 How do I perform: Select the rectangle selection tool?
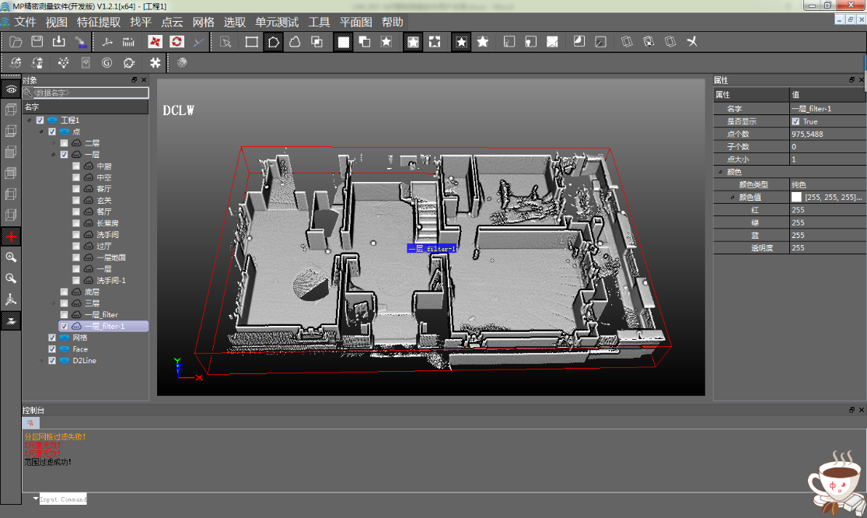[x=252, y=41]
